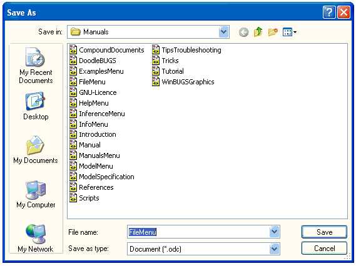
Task: Select the InfoMenu file icon
Action: pos(73,124)
